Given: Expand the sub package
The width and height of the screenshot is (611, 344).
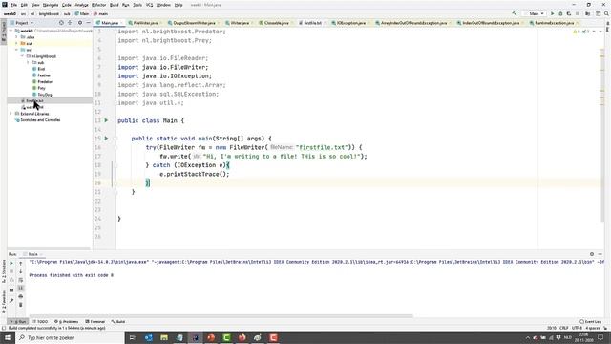Looking at the screenshot, I should 28,62.
